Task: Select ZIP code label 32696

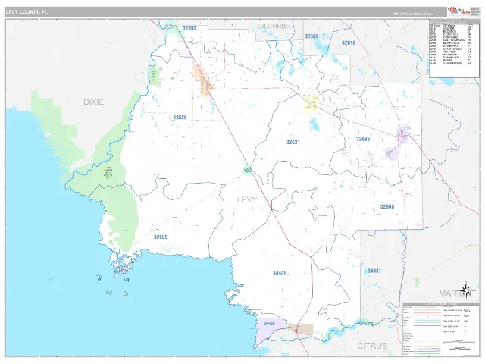Action: (363, 139)
